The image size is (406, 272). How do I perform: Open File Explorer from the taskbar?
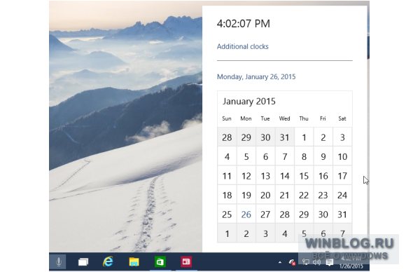click(x=134, y=262)
